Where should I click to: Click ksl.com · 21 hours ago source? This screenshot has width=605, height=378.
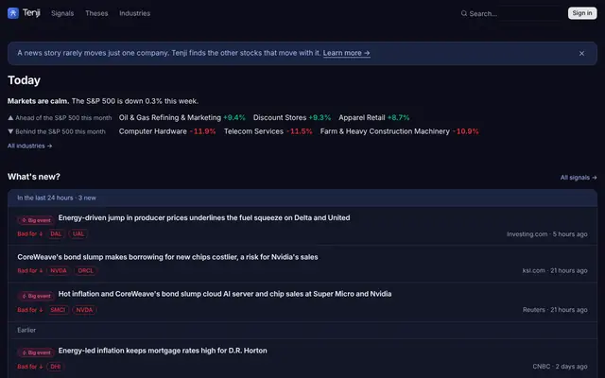pos(555,271)
